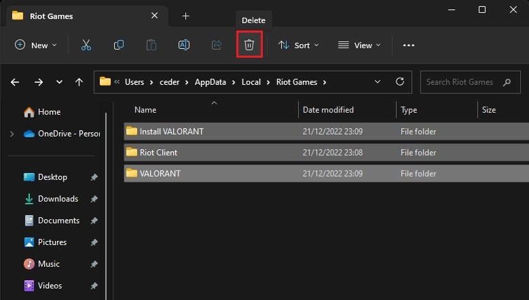Select the VALORANT folder name
This screenshot has width=529, height=300.
[x=160, y=173]
